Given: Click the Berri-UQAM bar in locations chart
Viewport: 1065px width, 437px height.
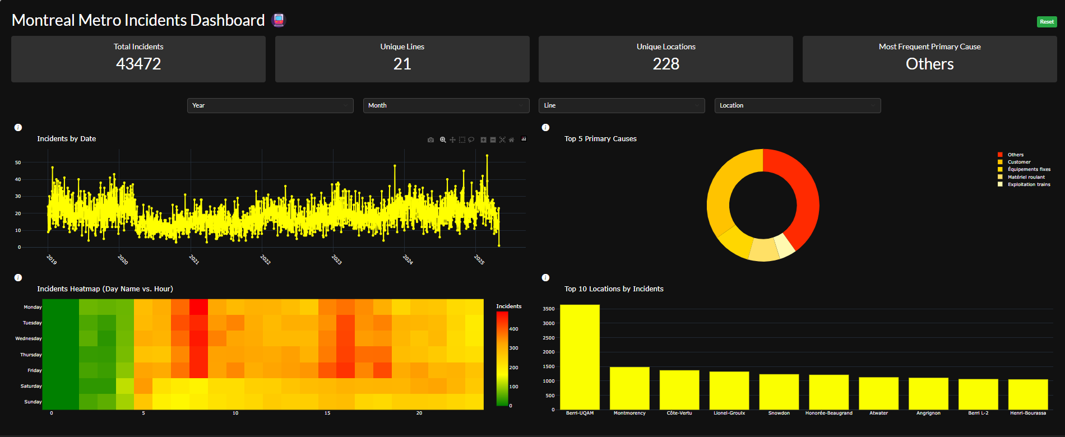Looking at the screenshot, I should (580, 357).
